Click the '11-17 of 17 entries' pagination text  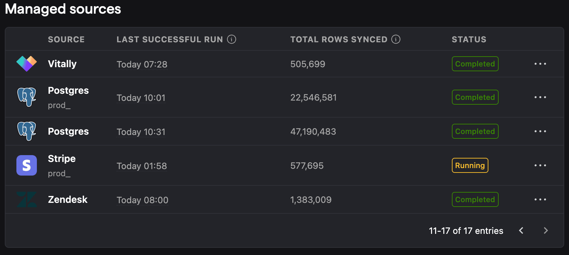pyautogui.click(x=466, y=231)
